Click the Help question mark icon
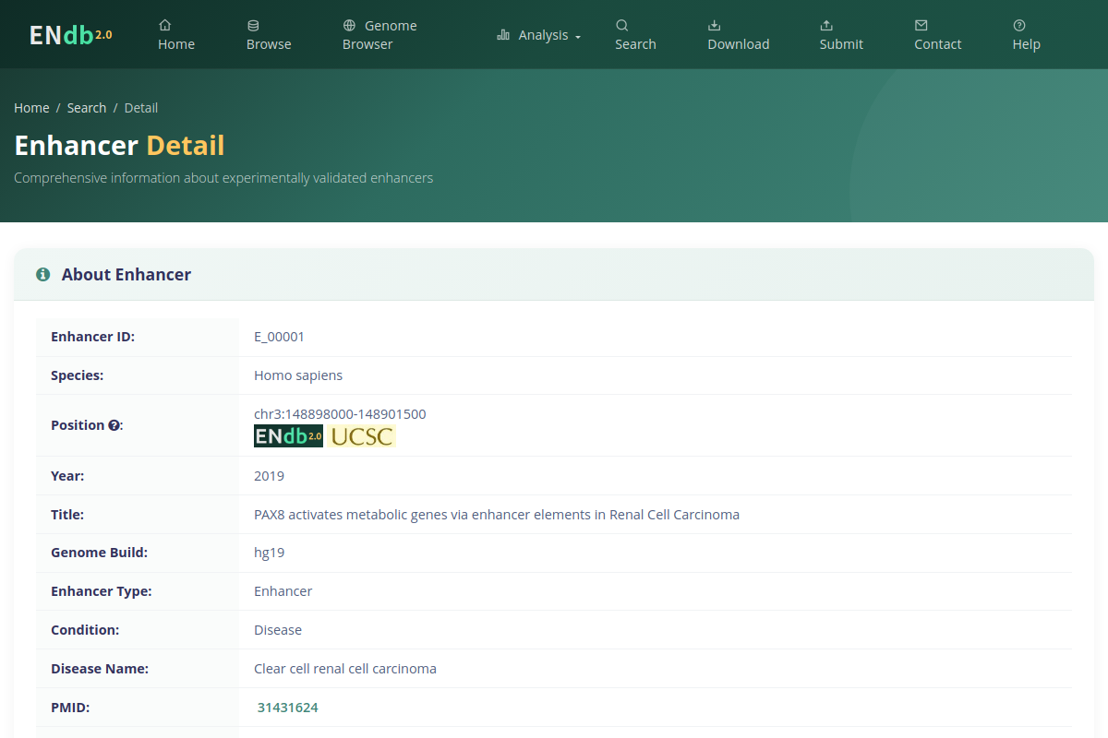 [1019, 25]
